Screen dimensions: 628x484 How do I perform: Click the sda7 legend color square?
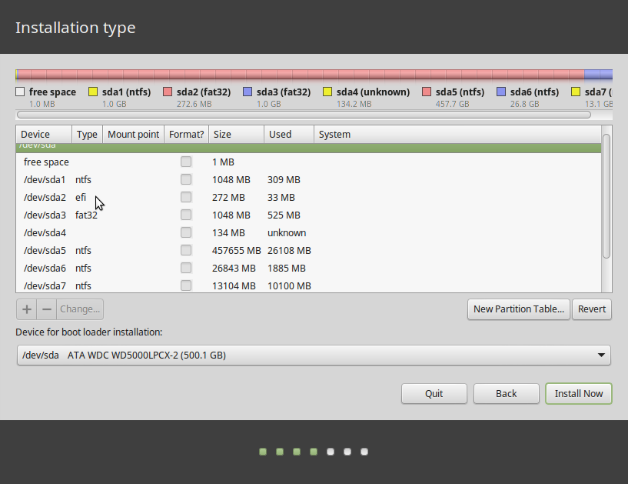(577, 91)
